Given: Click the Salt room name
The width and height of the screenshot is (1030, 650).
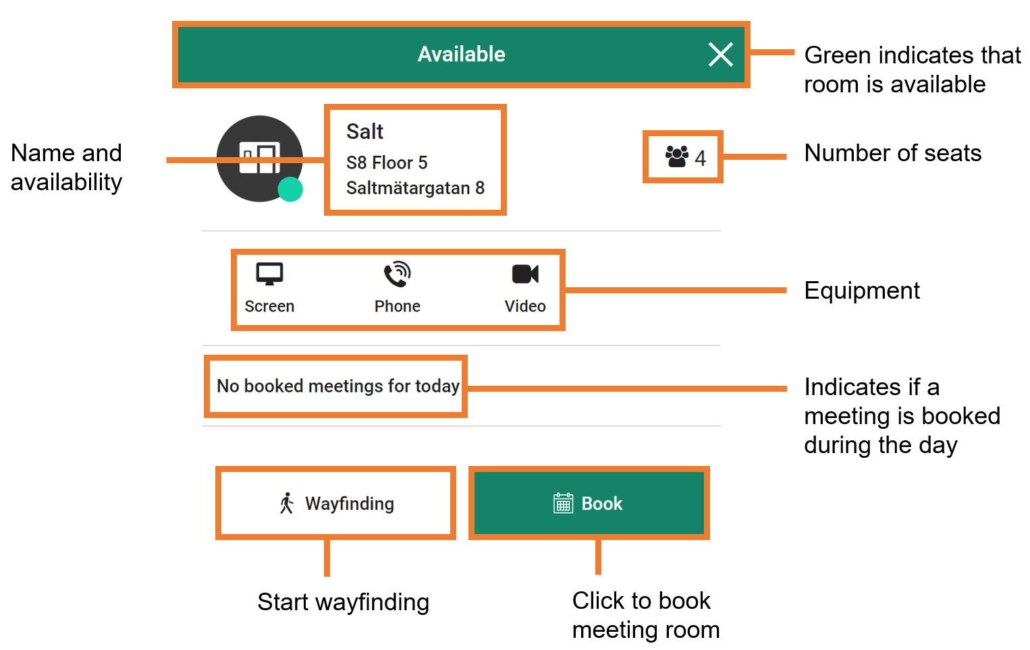Looking at the screenshot, I should click(x=364, y=131).
